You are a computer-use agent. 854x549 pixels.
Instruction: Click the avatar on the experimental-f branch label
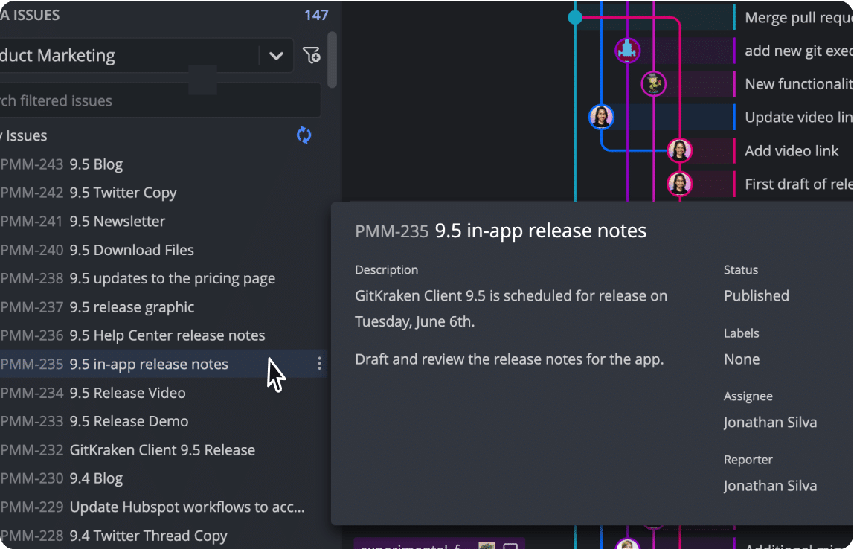pyautogui.click(x=486, y=545)
